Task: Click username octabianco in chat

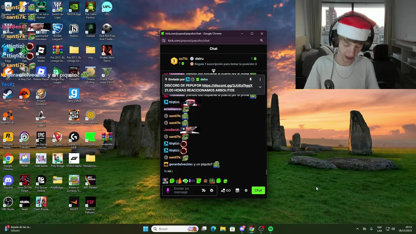Action: click(173, 109)
